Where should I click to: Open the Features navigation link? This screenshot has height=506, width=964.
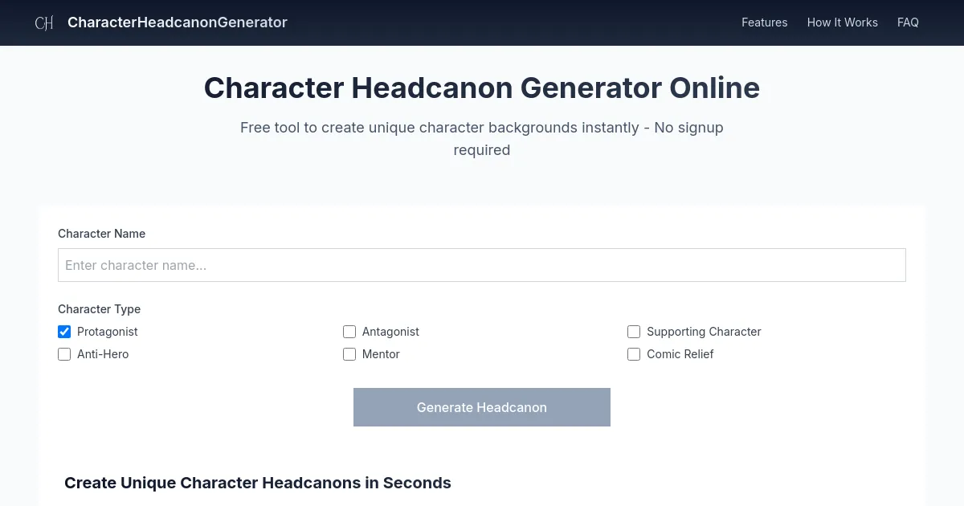[x=764, y=22]
